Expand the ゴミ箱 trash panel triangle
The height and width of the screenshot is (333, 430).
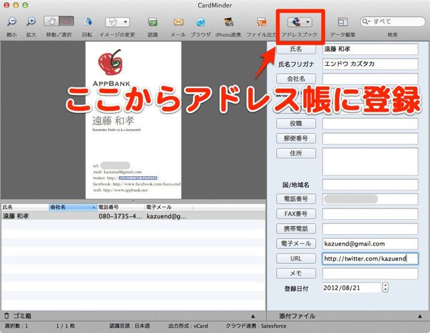[x=253, y=316]
